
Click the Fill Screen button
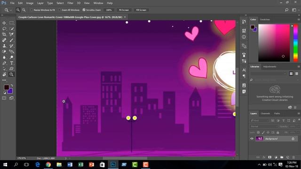141,10
